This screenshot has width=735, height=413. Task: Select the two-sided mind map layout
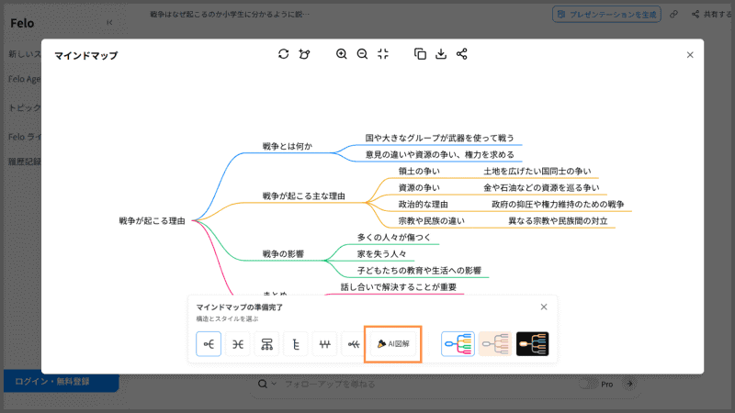(238, 344)
